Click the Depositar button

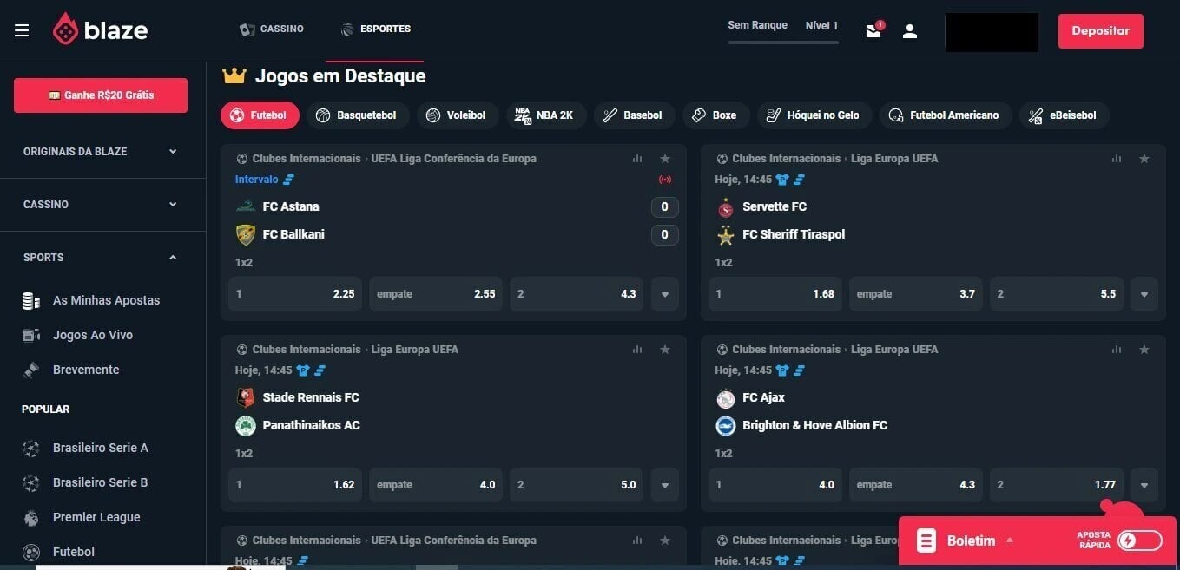[1100, 30]
